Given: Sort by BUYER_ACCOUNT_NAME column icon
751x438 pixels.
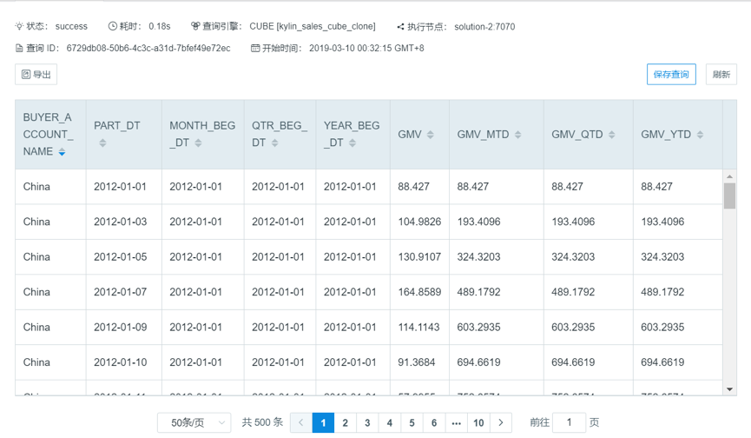Looking at the screenshot, I should click(x=62, y=152).
